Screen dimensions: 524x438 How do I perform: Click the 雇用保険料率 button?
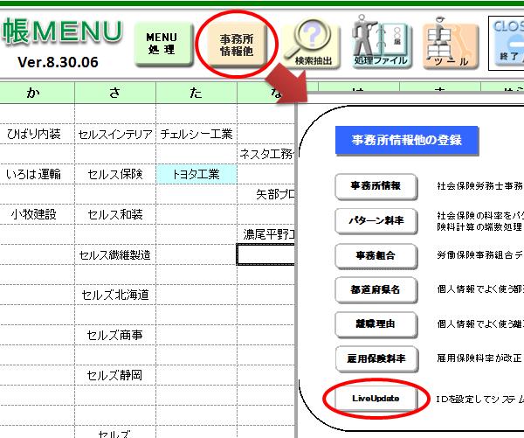point(376,358)
